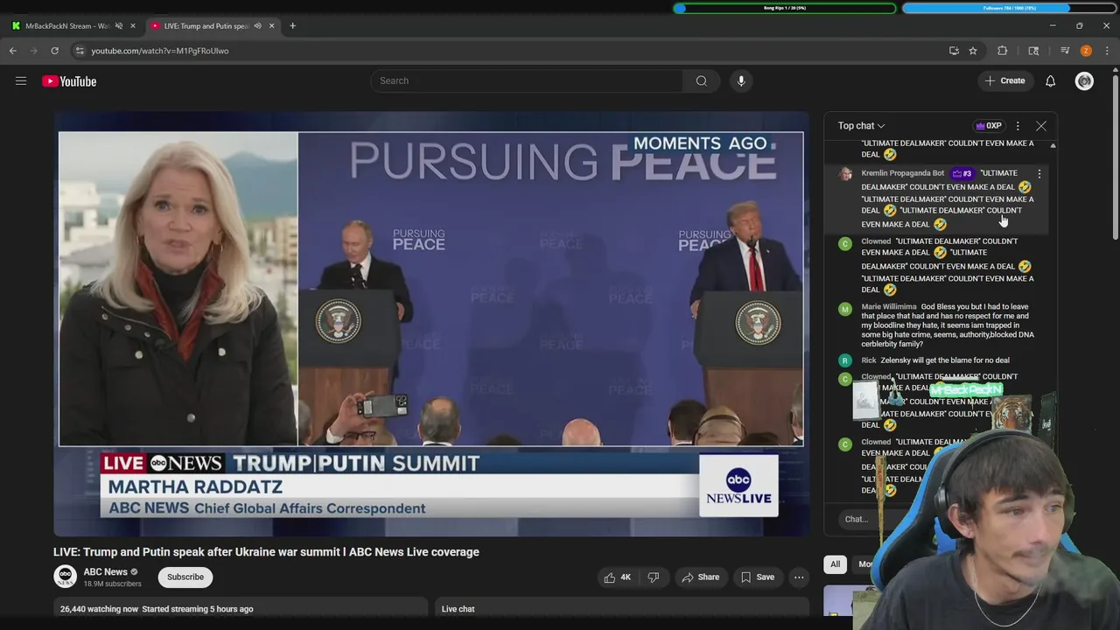Select the All filter chip

point(836,564)
